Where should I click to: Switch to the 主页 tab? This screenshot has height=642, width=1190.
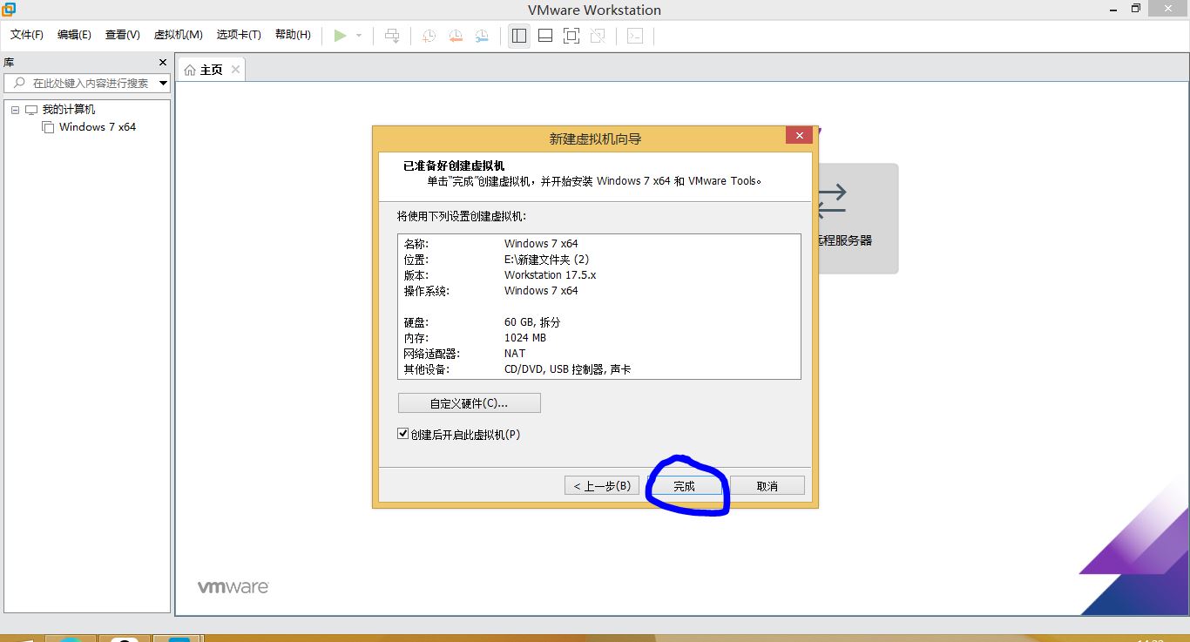(209, 69)
